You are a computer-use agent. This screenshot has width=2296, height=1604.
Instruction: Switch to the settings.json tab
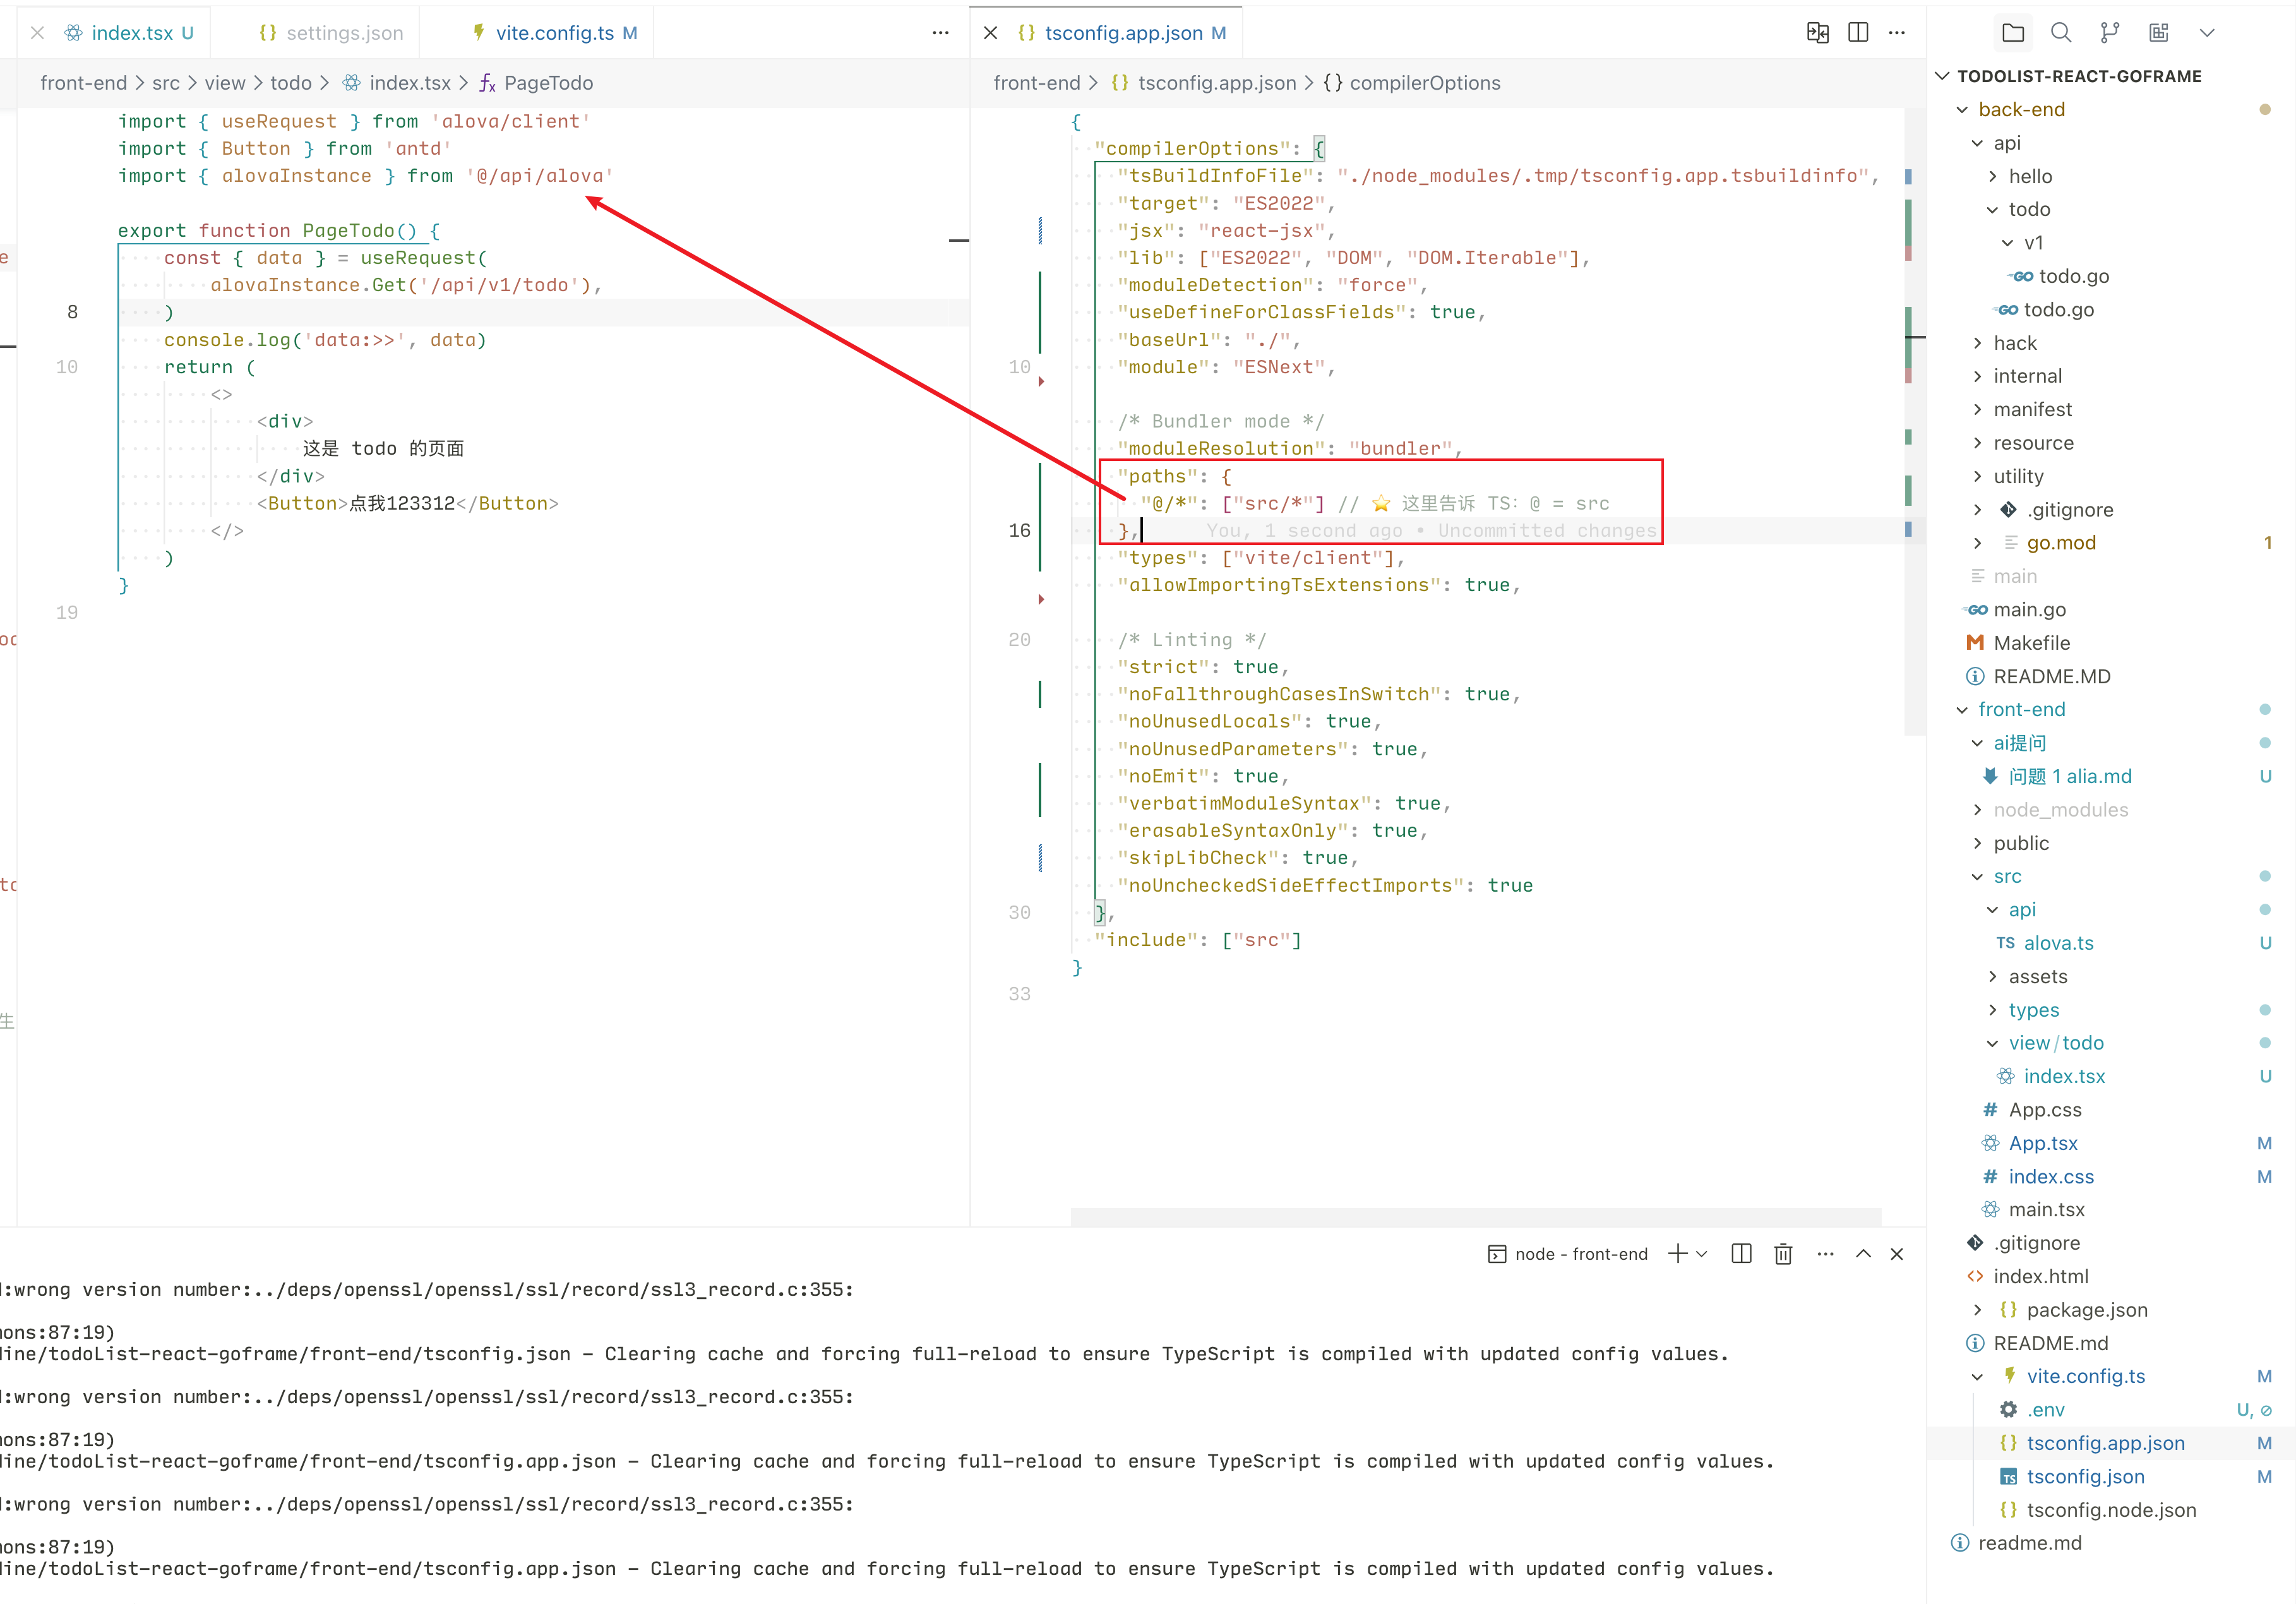tap(344, 33)
